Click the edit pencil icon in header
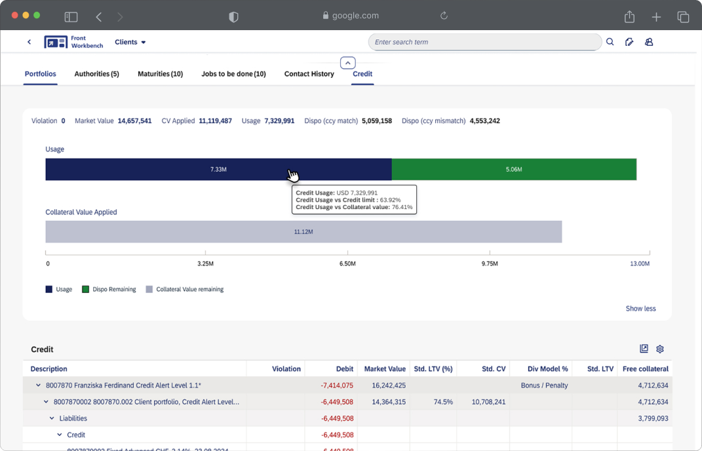This screenshot has width=702, height=451. tap(629, 42)
